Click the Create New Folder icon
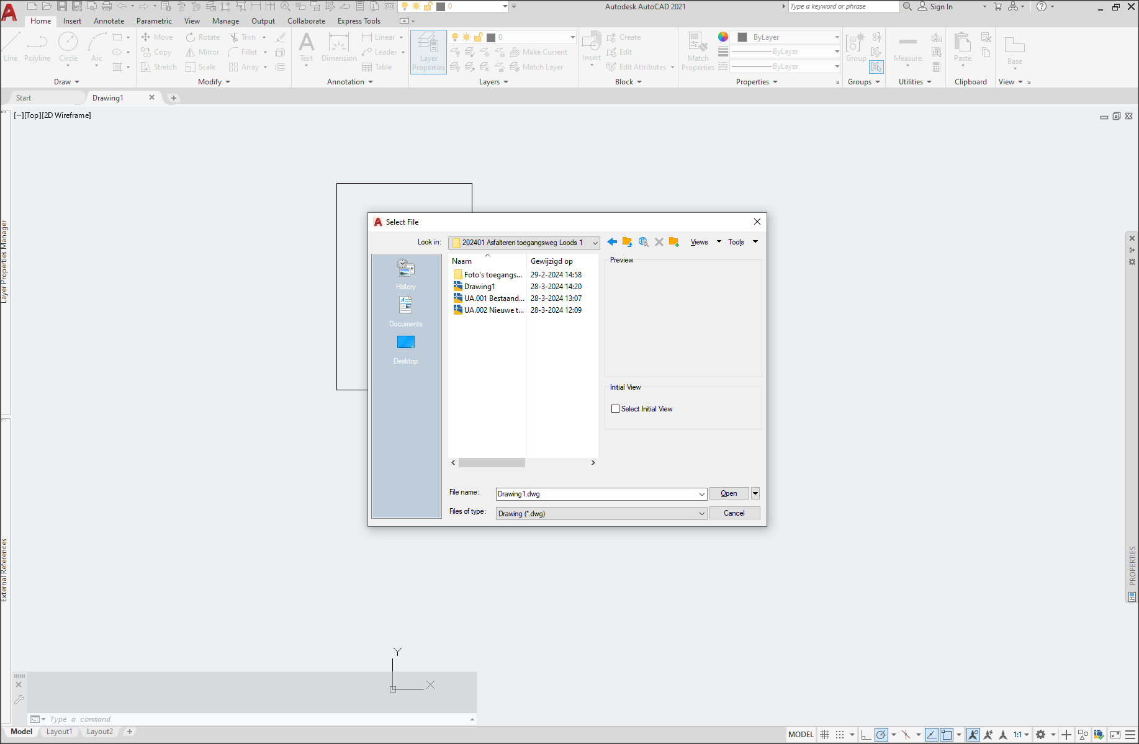1139x744 pixels. coord(674,242)
